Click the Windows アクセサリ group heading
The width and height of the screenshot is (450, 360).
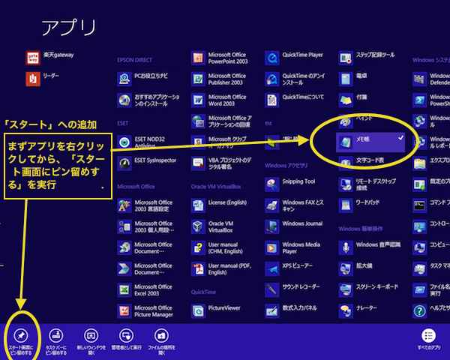(x=286, y=166)
